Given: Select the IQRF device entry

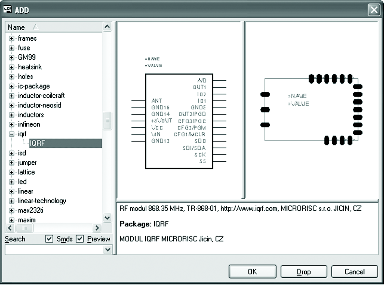Looking at the screenshot, I should (66, 143).
